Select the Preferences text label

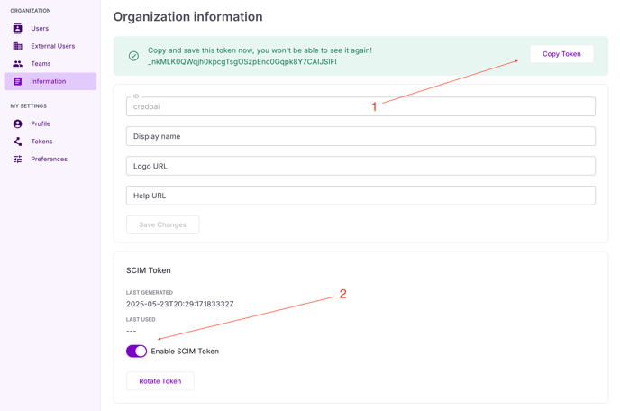49,160
